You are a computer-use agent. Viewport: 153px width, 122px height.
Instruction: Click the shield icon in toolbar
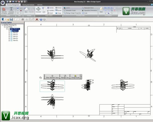pos(3,19)
